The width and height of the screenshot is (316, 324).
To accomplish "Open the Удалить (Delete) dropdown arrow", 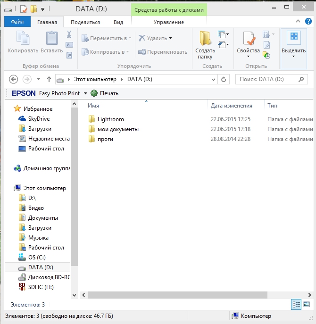I will (x=170, y=38).
